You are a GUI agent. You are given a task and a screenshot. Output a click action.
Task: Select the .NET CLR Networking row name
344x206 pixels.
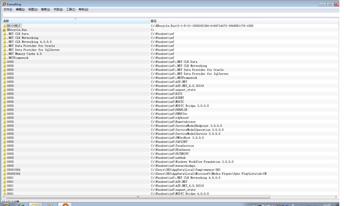(22, 38)
